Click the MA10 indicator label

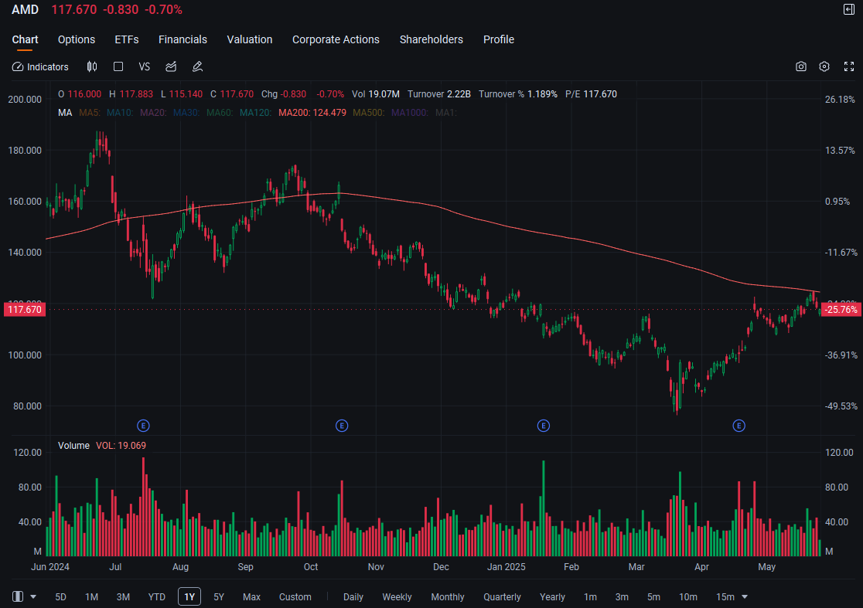(120, 112)
